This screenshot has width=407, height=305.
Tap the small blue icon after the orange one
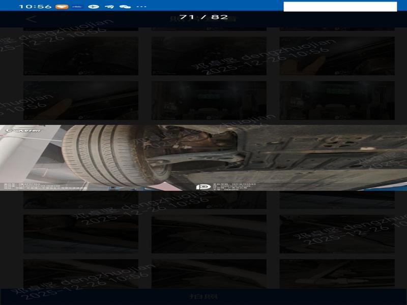pyautogui.click(x=77, y=7)
